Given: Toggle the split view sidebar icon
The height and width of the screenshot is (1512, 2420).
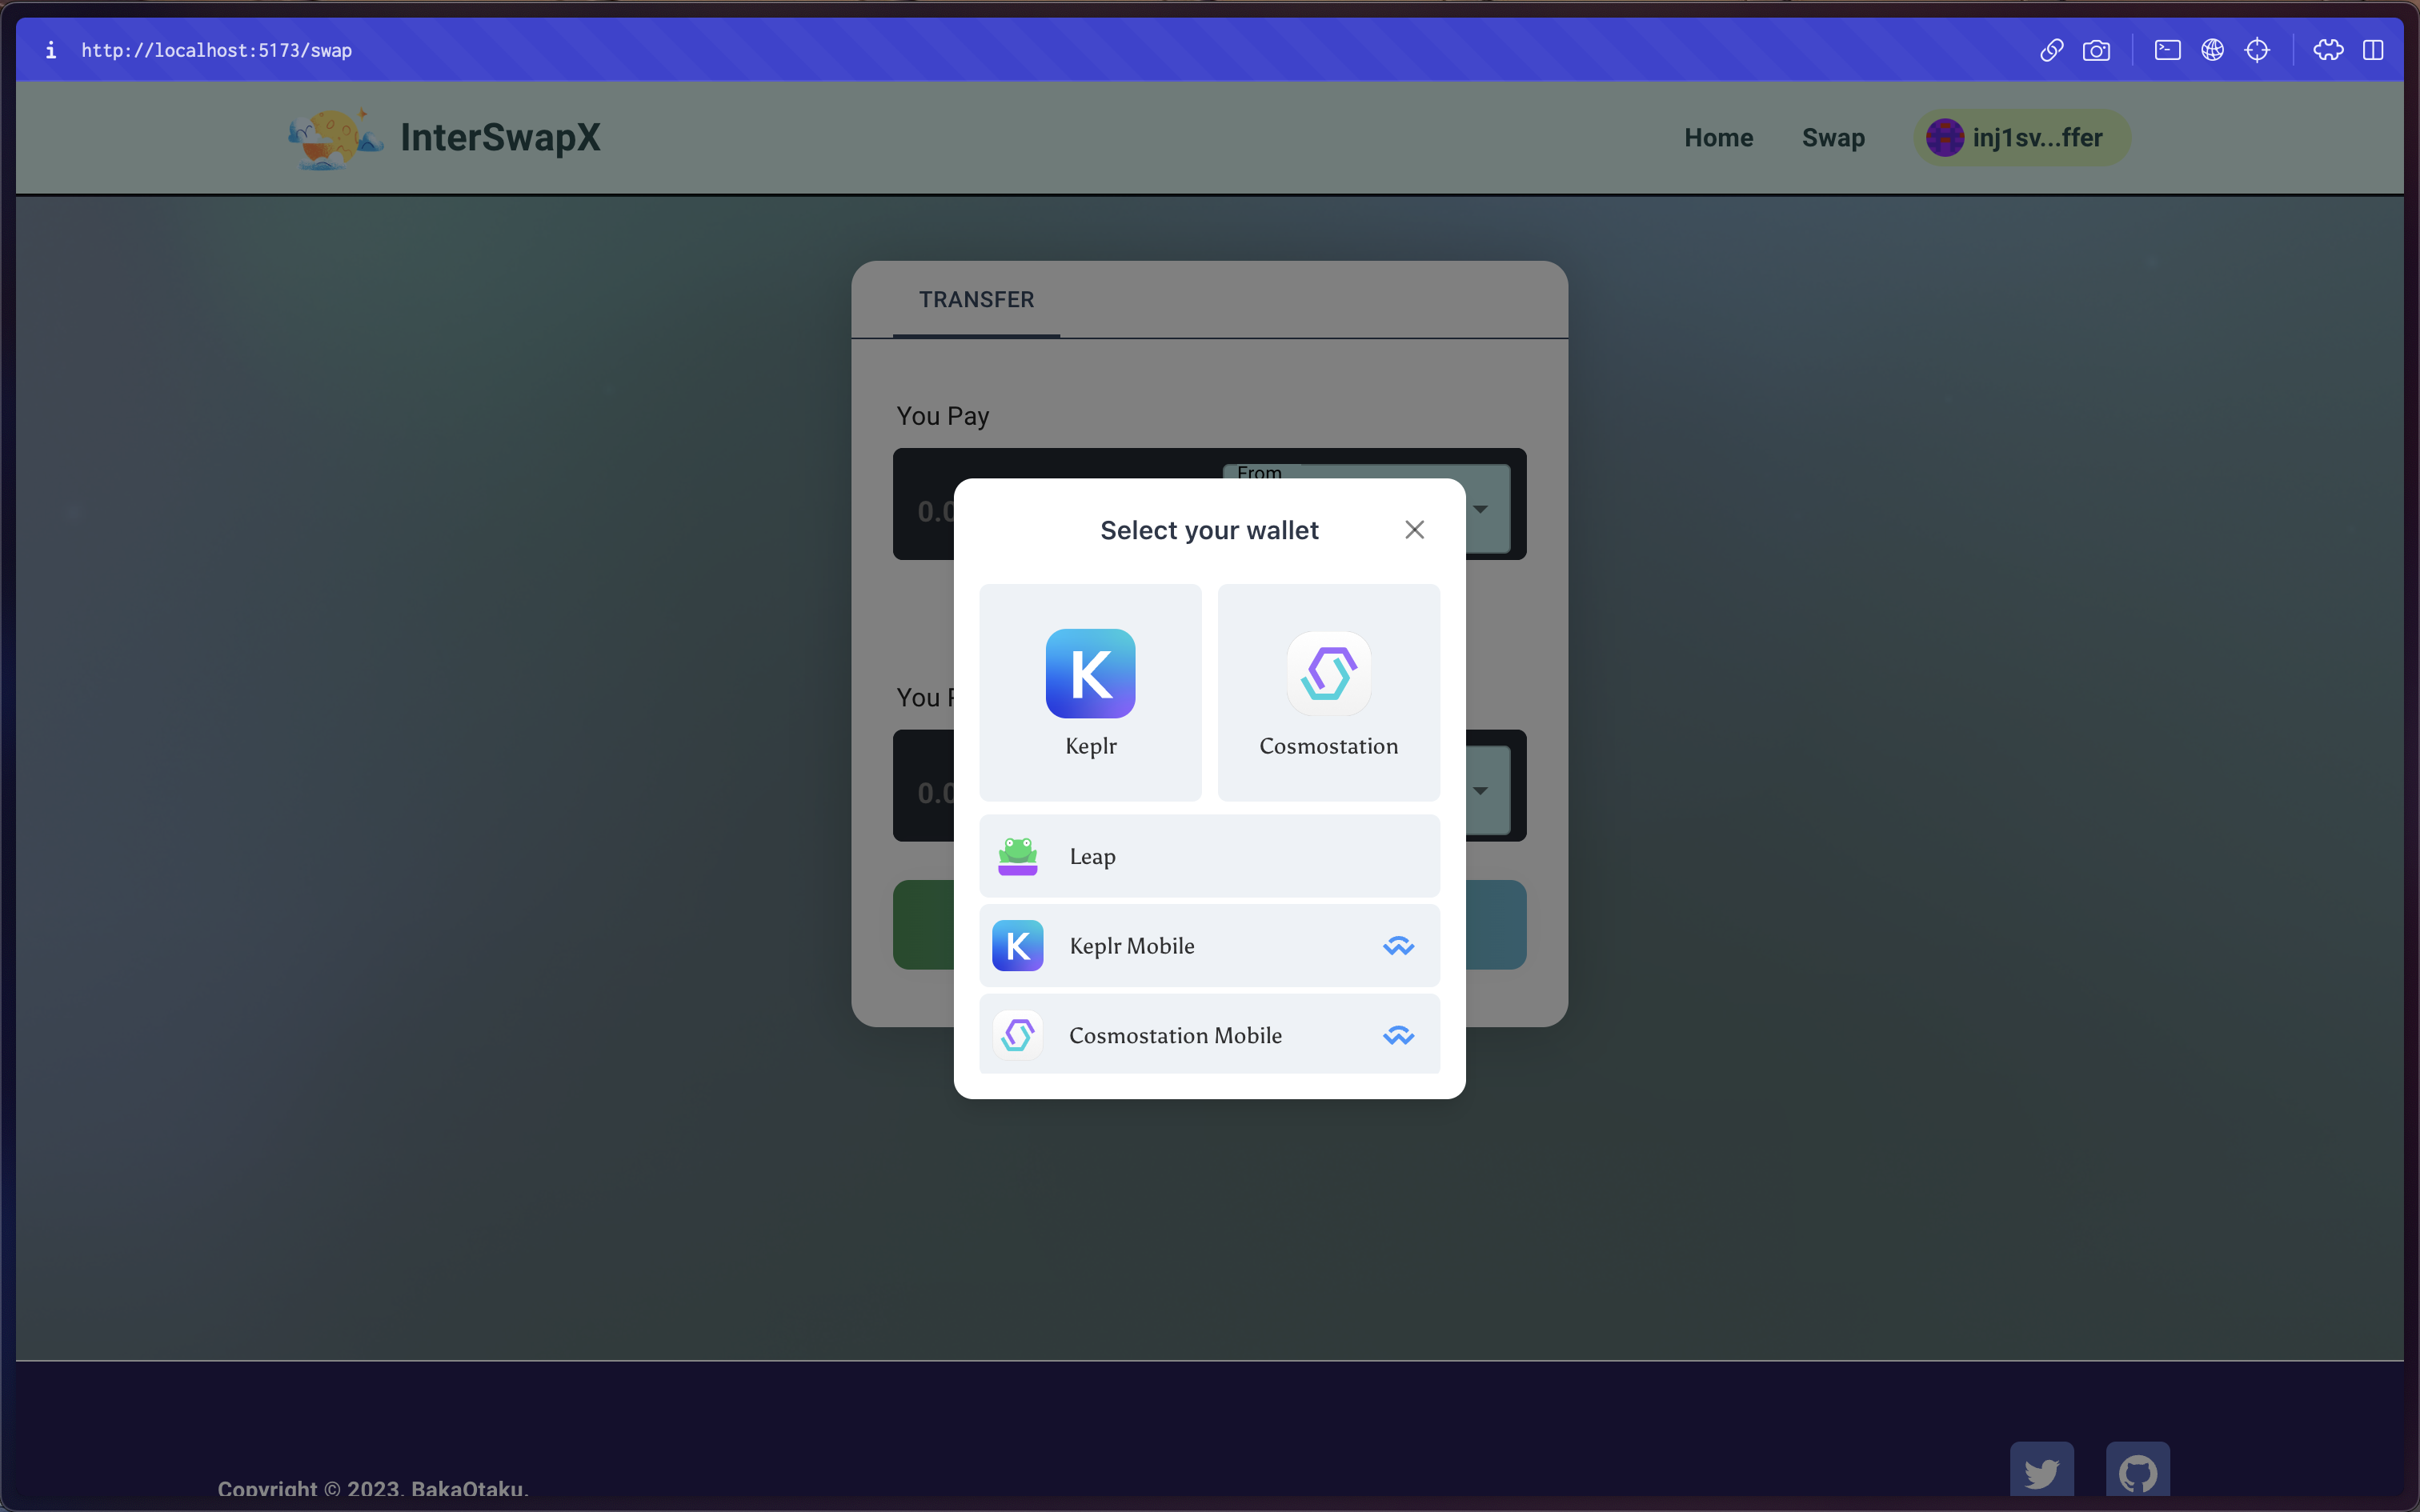Looking at the screenshot, I should point(2373,50).
